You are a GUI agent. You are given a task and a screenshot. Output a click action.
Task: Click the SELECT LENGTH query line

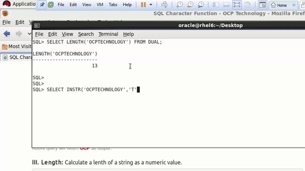point(97,42)
